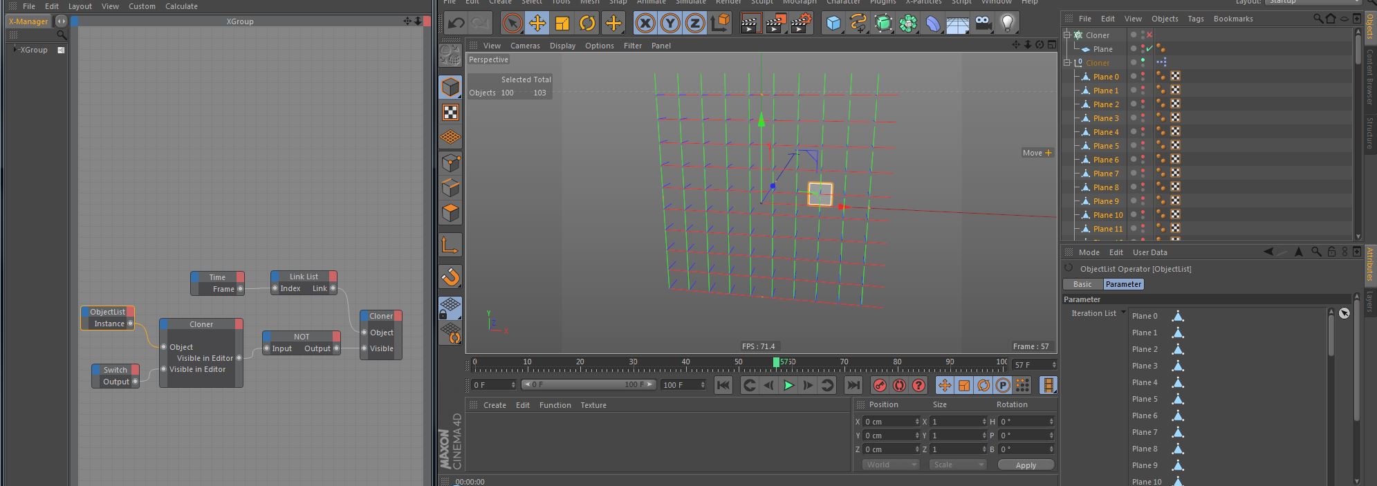The image size is (1377, 486).
Task: Activate the Rotate tool in top toolbar
Action: click(587, 24)
